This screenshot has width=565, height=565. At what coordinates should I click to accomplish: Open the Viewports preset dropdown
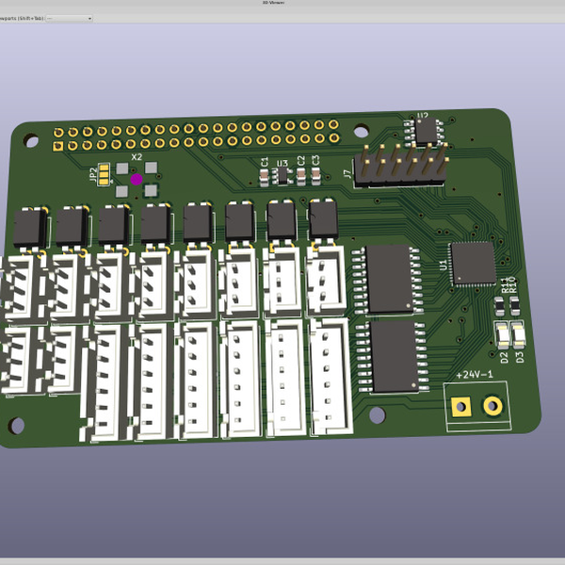pos(69,18)
